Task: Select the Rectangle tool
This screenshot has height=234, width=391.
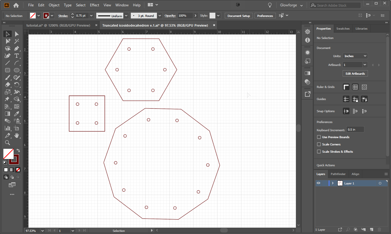Action: pos(8,70)
